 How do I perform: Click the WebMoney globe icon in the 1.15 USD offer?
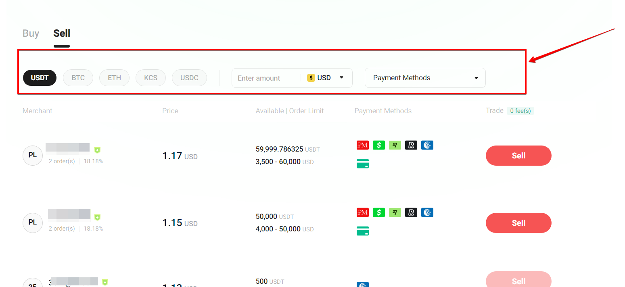tap(427, 212)
